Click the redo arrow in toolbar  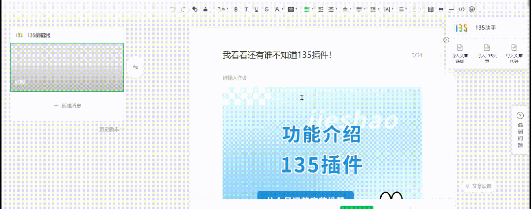[x=183, y=9]
